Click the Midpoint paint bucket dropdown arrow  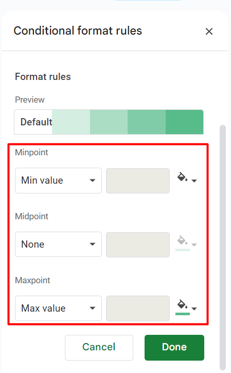pos(194,245)
